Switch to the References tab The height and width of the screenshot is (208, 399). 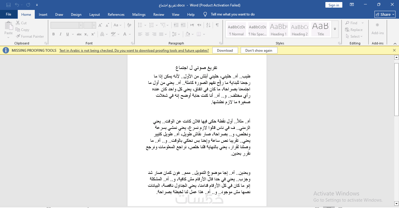[x=116, y=15]
